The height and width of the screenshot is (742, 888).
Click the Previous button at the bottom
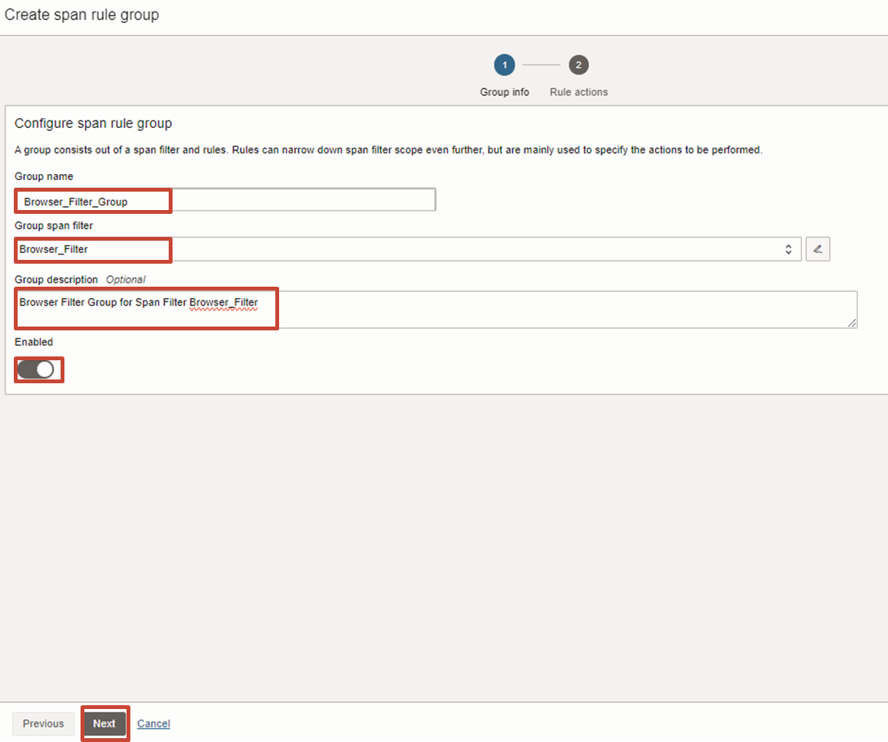pyautogui.click(x=43, y=723)
